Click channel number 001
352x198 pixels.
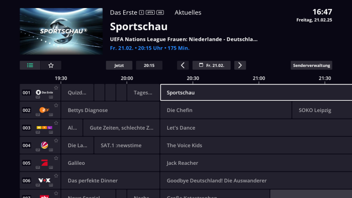[x=26, y=92]
